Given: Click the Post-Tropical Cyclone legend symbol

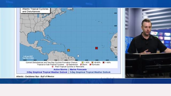Looking at the screenshot, I should (53, 67).
